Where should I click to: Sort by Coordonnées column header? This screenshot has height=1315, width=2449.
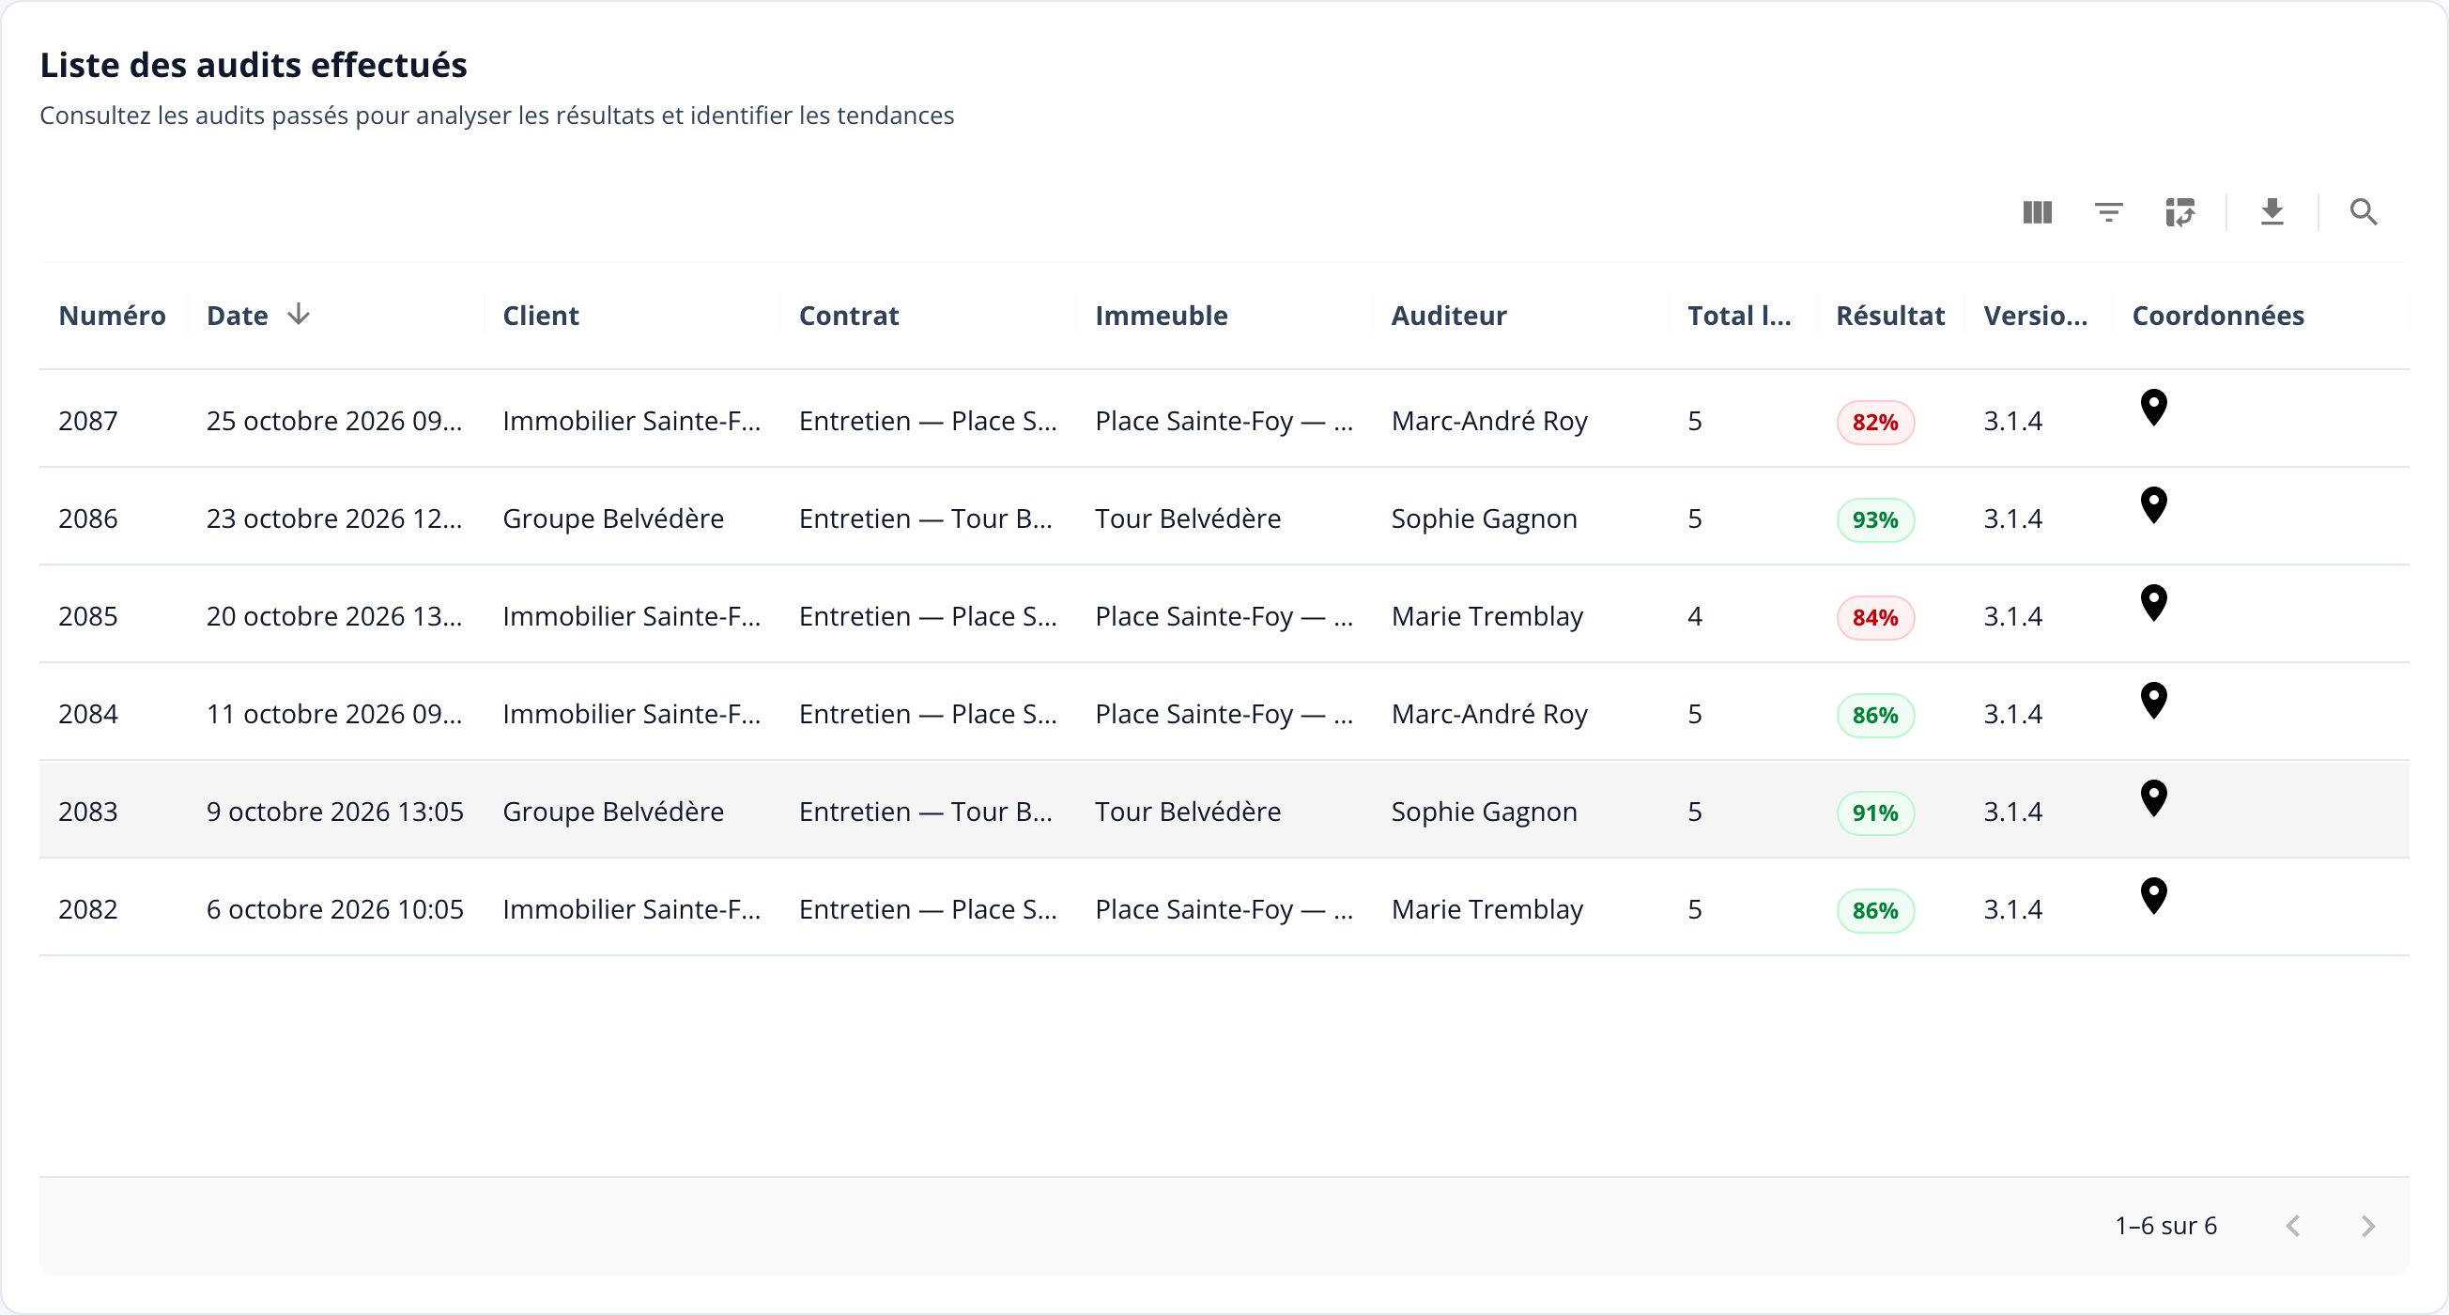point(2218,316)
